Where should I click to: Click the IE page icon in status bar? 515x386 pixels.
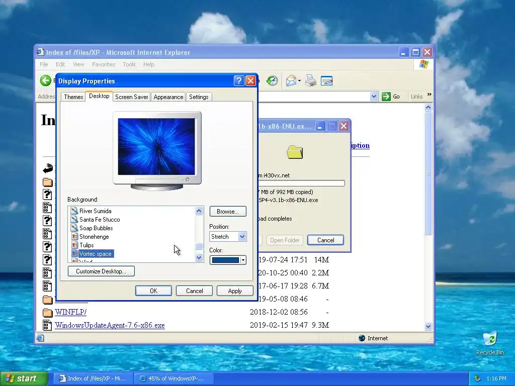point(40,338)
